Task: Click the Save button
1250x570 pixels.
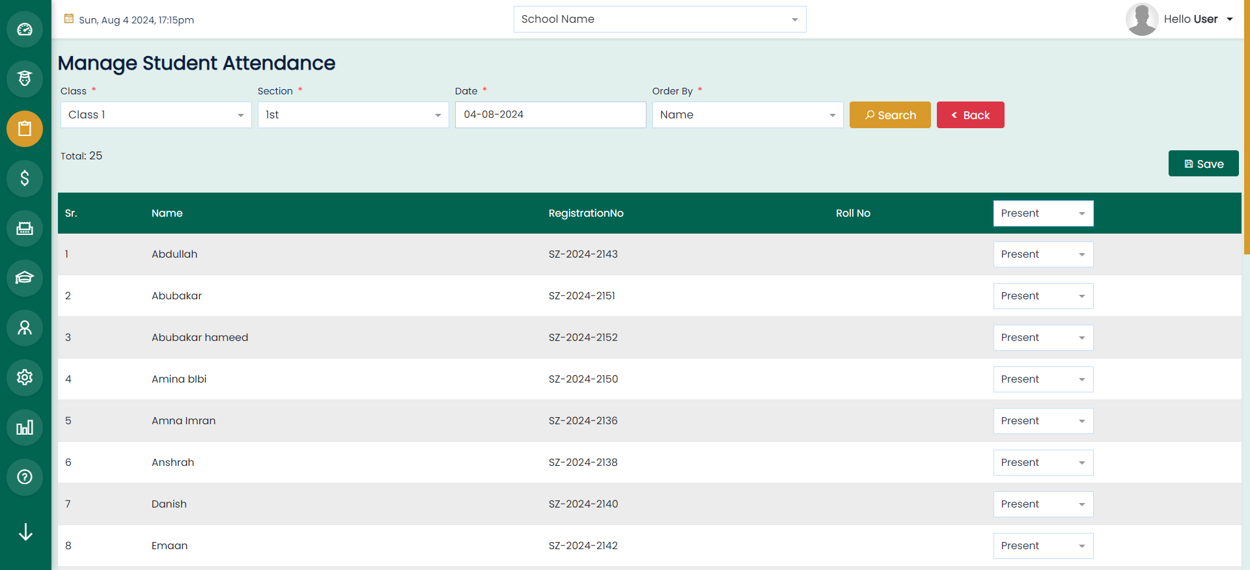Action: pyautogui.click(x=1203, y=163)
